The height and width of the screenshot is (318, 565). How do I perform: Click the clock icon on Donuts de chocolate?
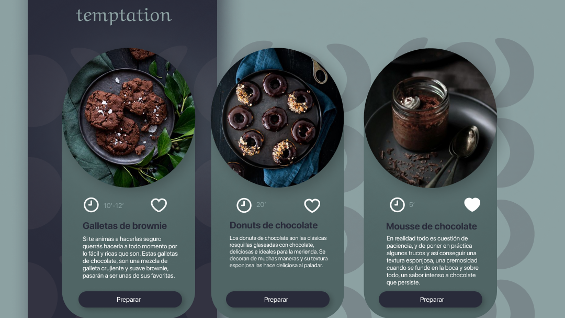(244, 205)
